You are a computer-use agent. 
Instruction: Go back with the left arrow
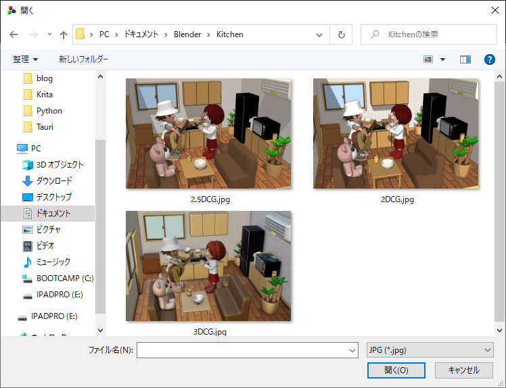(x=14, y=34)
